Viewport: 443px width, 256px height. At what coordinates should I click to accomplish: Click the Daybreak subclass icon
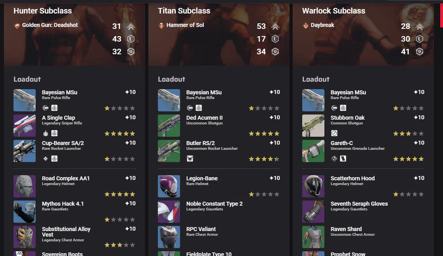coord(306,26)
